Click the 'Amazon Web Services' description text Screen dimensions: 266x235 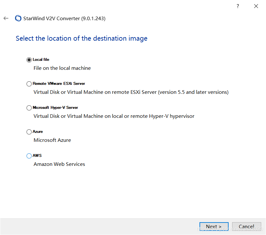pyautogui.click(x=59, y=164)
